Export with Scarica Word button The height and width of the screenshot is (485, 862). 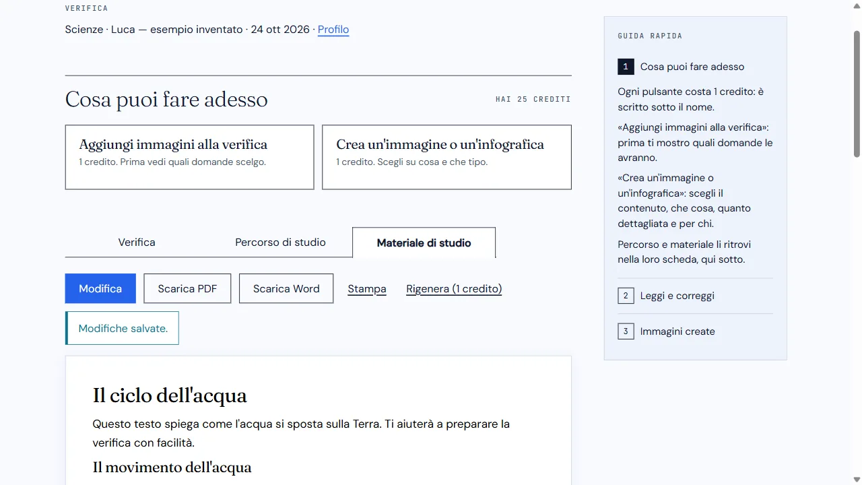(x=286, y=288)
